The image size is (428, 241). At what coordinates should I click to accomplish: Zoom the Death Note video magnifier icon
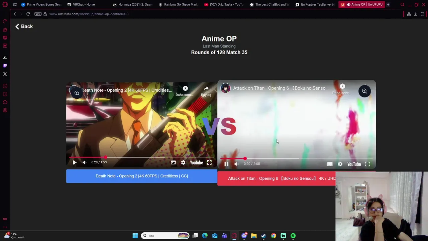pos(77,93)
